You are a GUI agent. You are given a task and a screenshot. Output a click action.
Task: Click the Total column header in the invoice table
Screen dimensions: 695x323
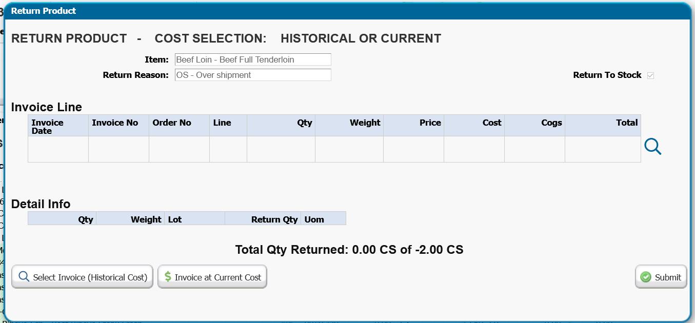pos(627,123)
